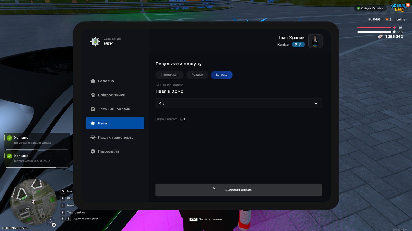Click the Капітан rank text
The width and height of the screenshot is (412, 231).
coord(284,44)
